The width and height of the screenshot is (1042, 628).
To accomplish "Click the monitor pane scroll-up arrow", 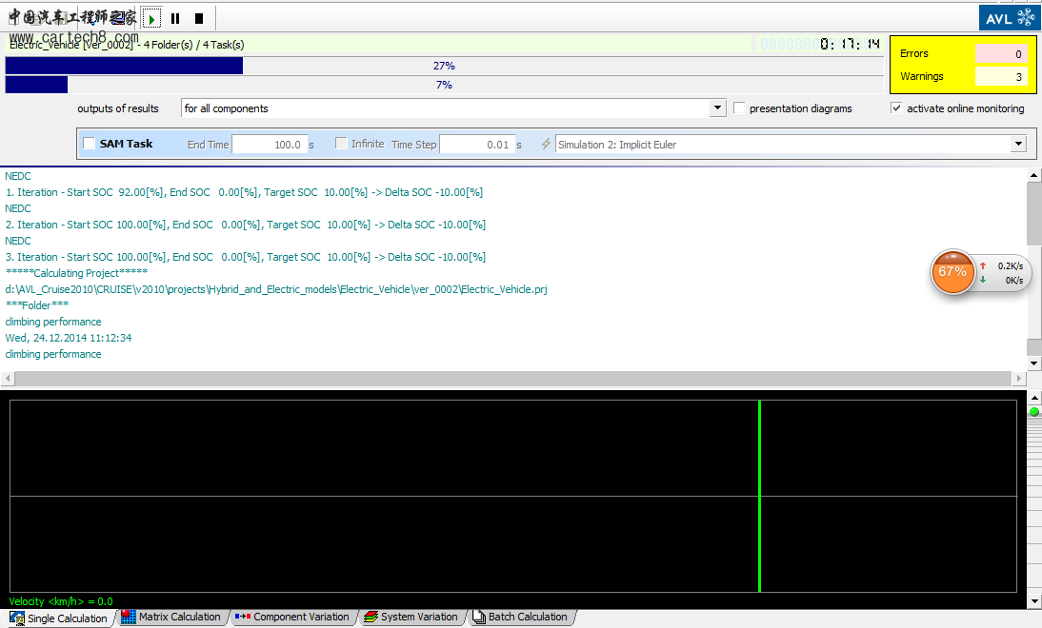I will tap(1034, 398).
